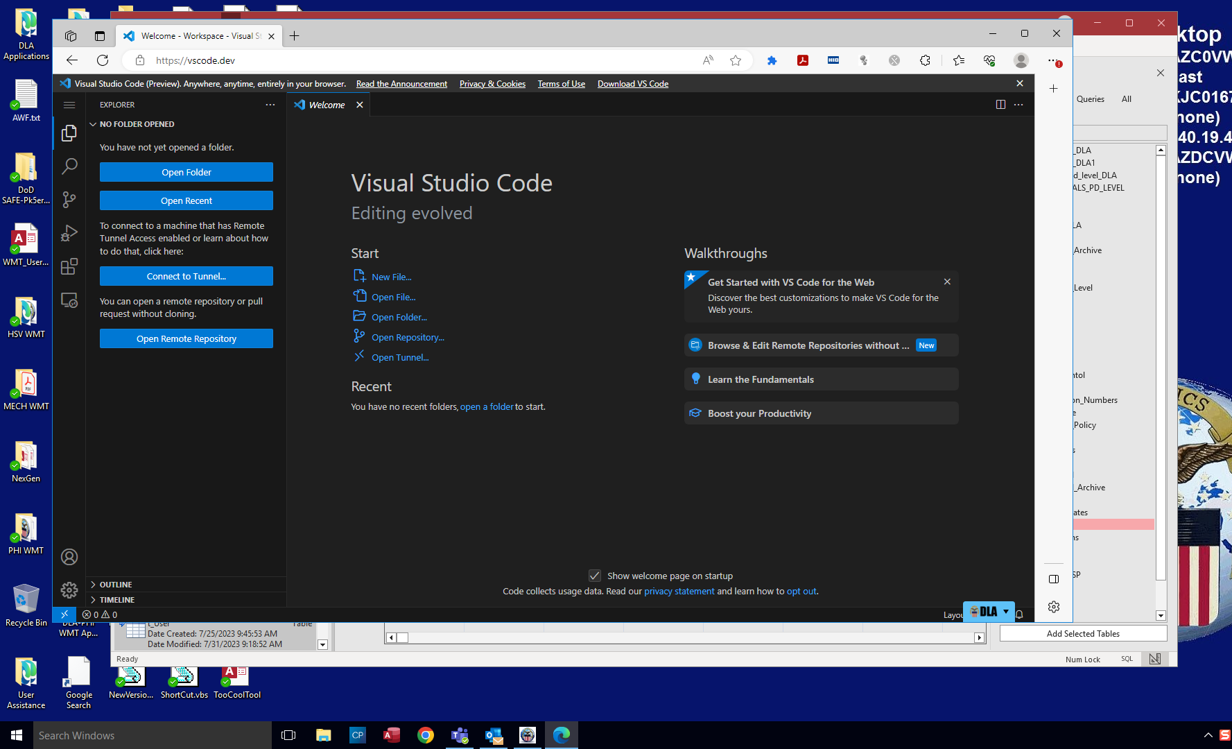Open the VS Code hamburger application menu

(69, 105)
